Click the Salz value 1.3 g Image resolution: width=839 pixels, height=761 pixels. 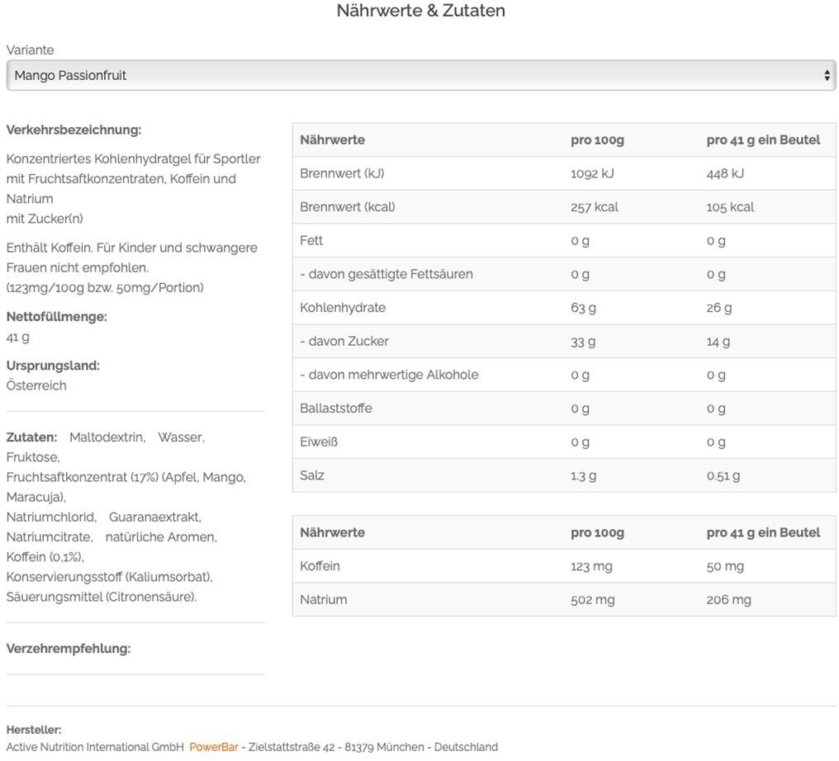tap(583, 475)
